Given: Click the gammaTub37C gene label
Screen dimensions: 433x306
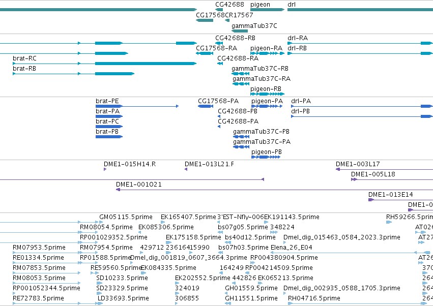Looking at the screenshot, I should pos(254,25).
